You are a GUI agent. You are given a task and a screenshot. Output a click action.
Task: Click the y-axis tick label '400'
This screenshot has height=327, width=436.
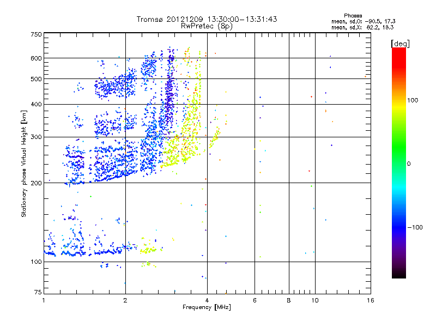[x=36, y=104]
